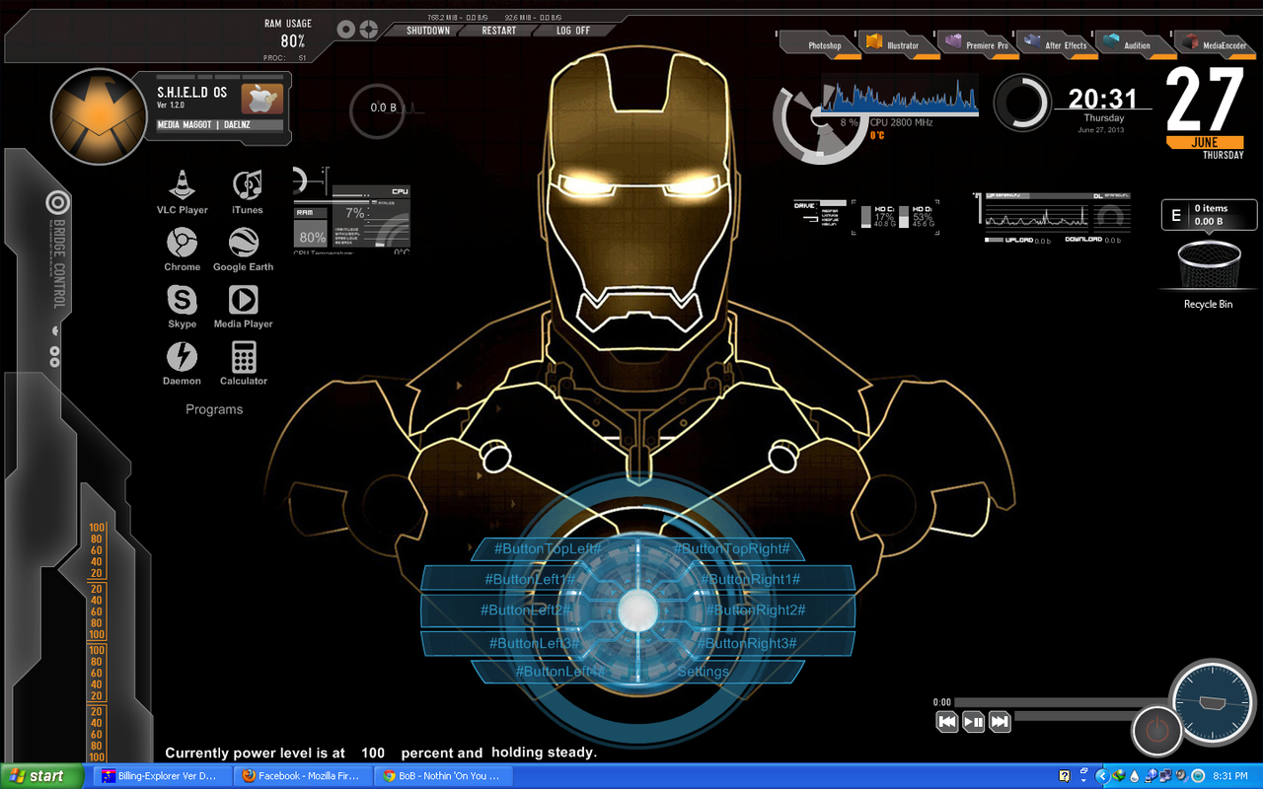The width and height of the screenshot is (1263, 789).
Task: Open Skype launcher
Action: pyautogui.click(x=182, y=299)
